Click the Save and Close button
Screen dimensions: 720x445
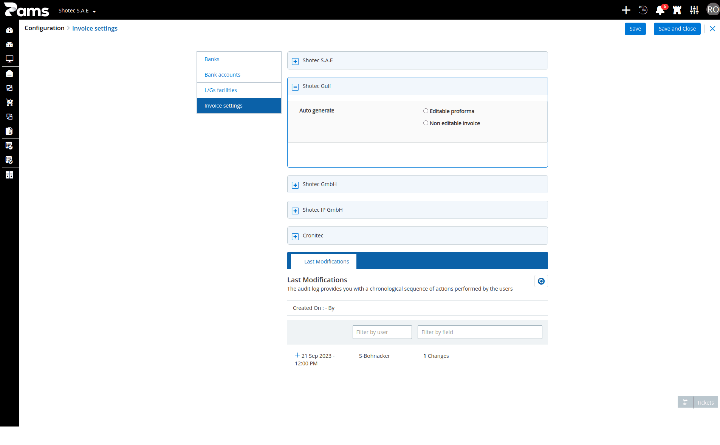(x=677, y=29)
